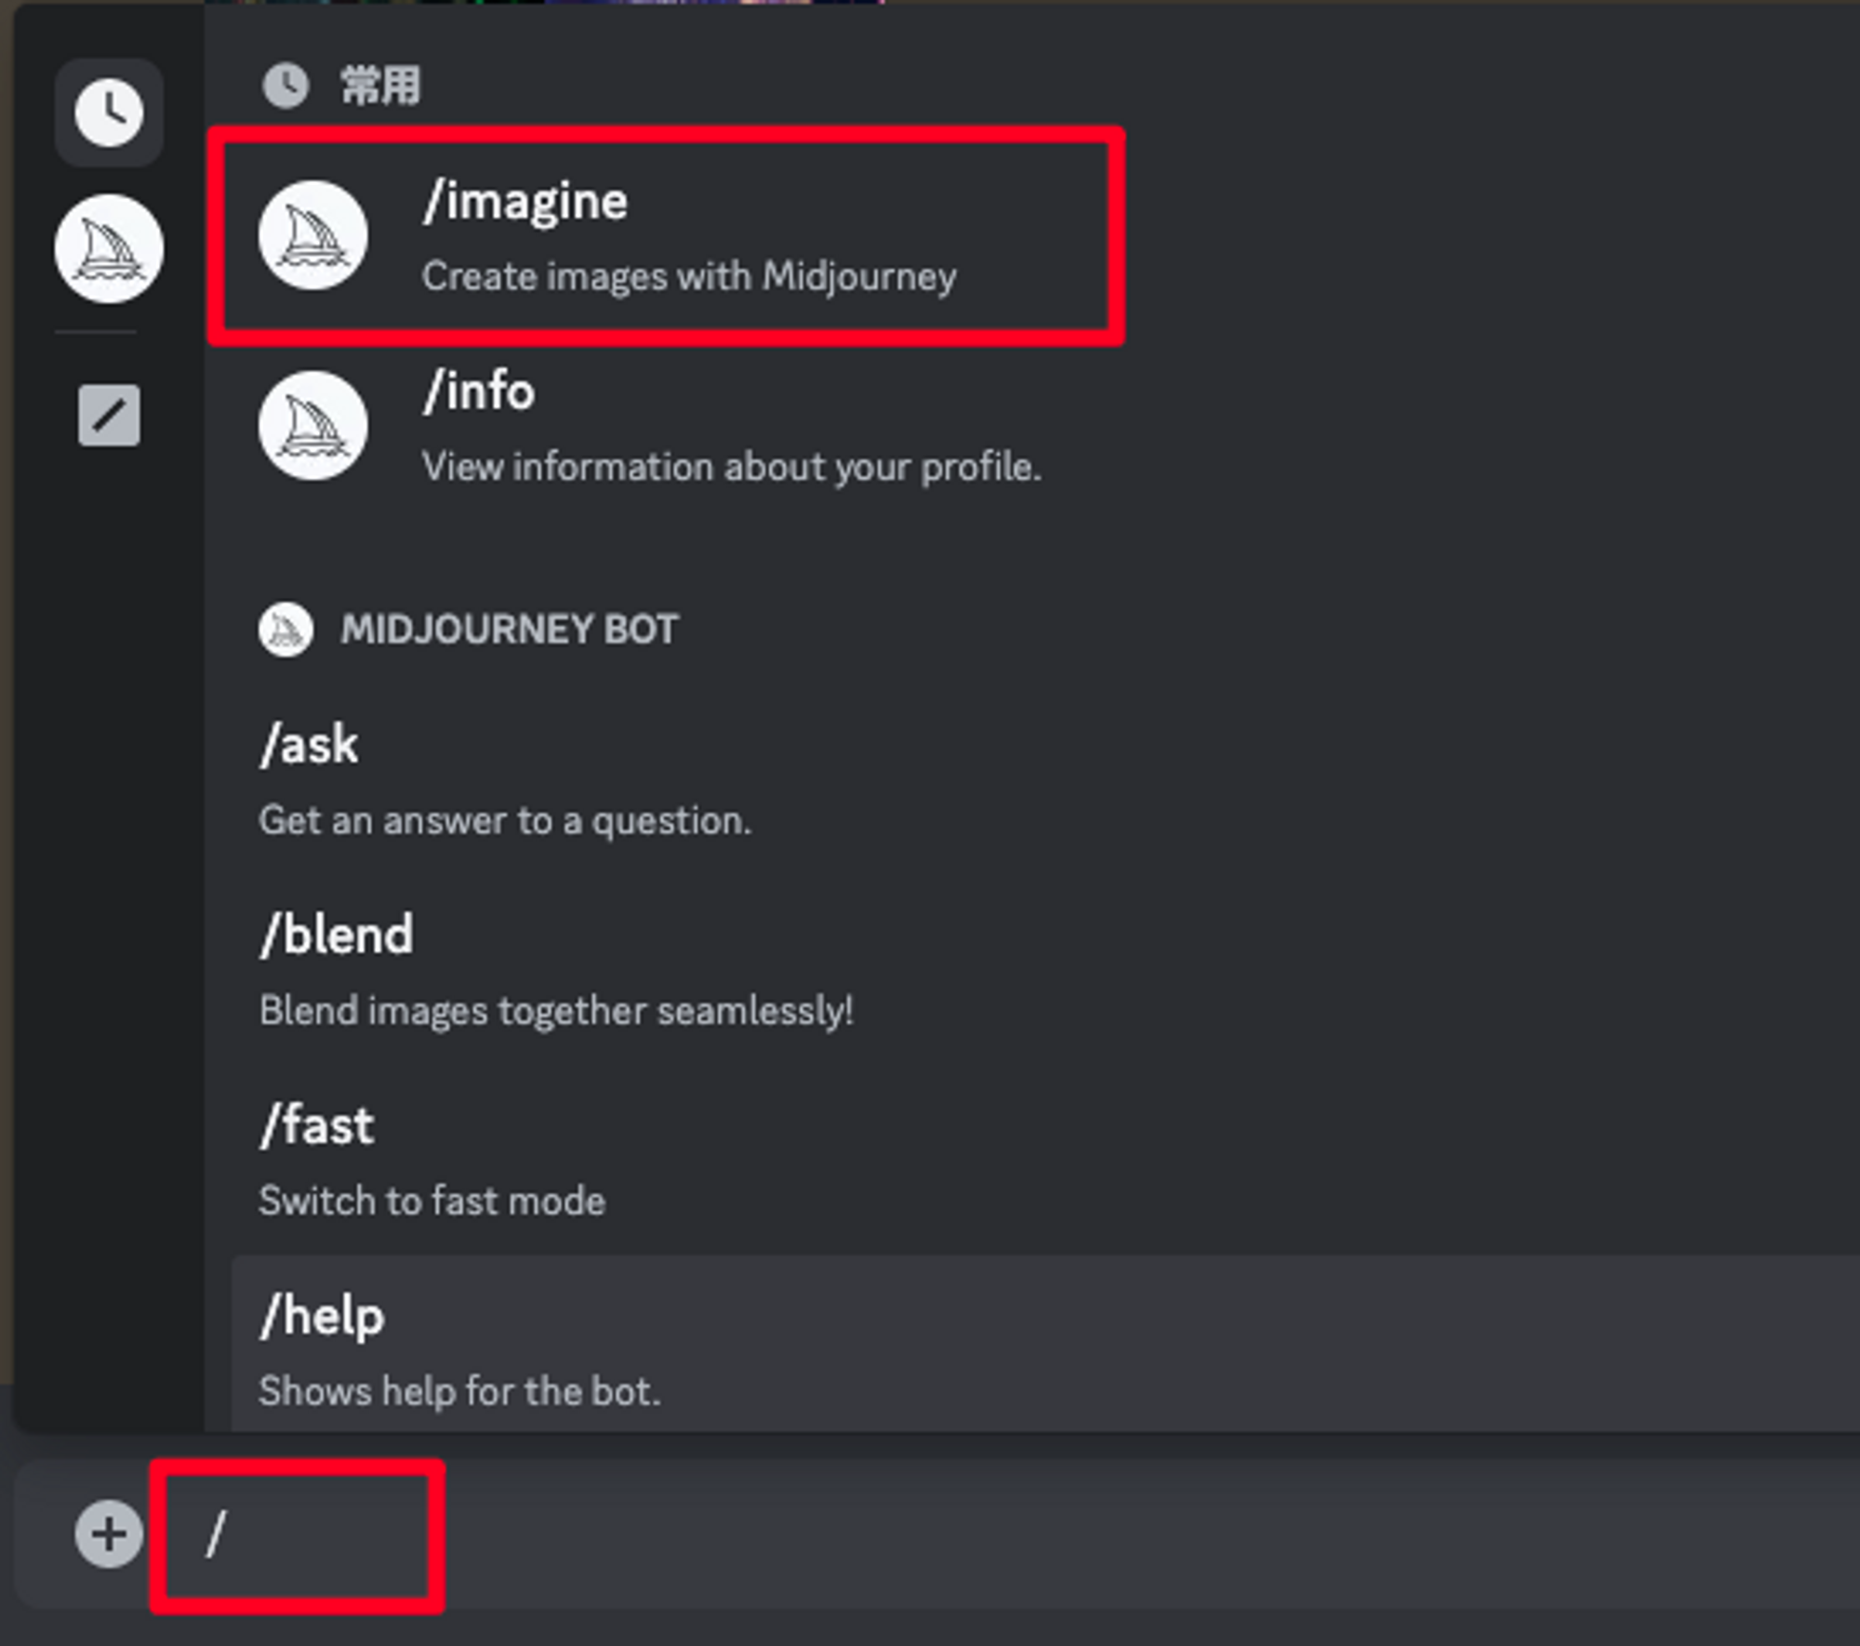Image resolution: width=1860 pixels, height=1646 pixels.
Task: Click 'Blend images together seamlessly!' description
Action: [x=556, y=1011]
